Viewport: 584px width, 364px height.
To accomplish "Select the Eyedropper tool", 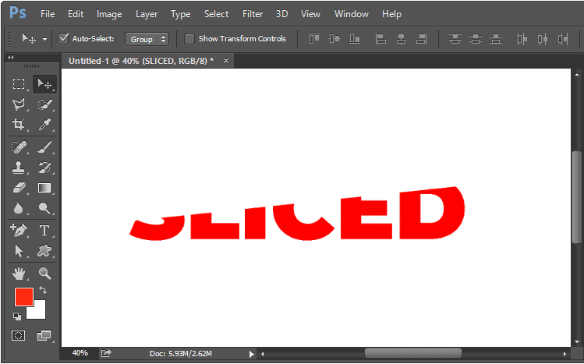I will pos(44,124).
